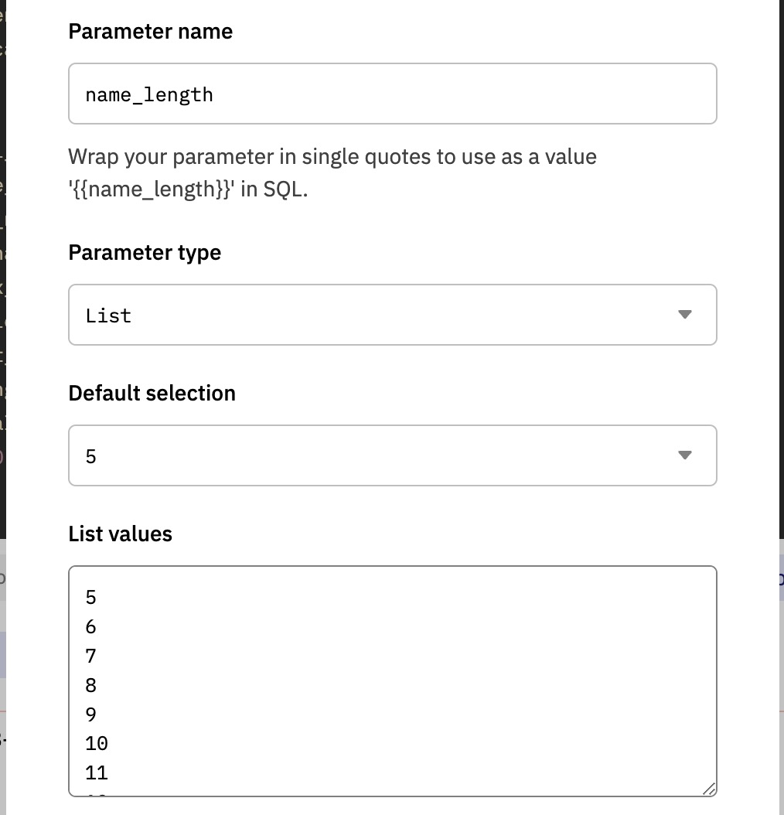This screenshot has width=784, height=815.
Task: Click the Default selection dropdown arrow icon
Action: click(x=684, y=455)
